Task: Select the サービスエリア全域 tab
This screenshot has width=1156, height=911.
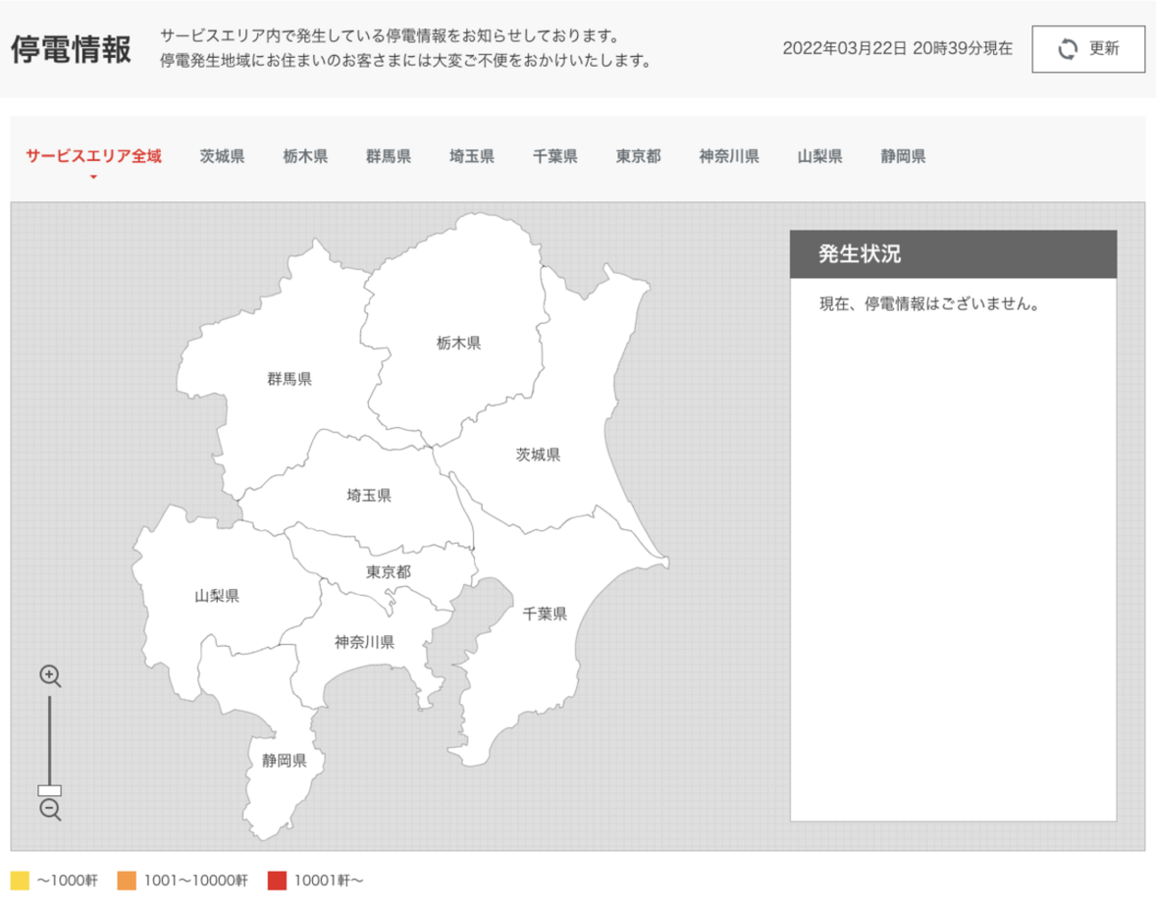Action: click(x=93, y=157)
